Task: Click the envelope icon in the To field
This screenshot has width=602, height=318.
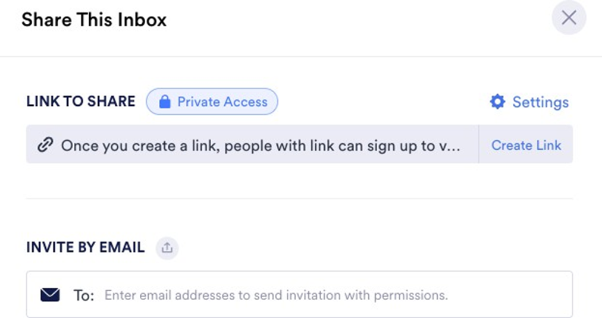Action: coord(50,295)
